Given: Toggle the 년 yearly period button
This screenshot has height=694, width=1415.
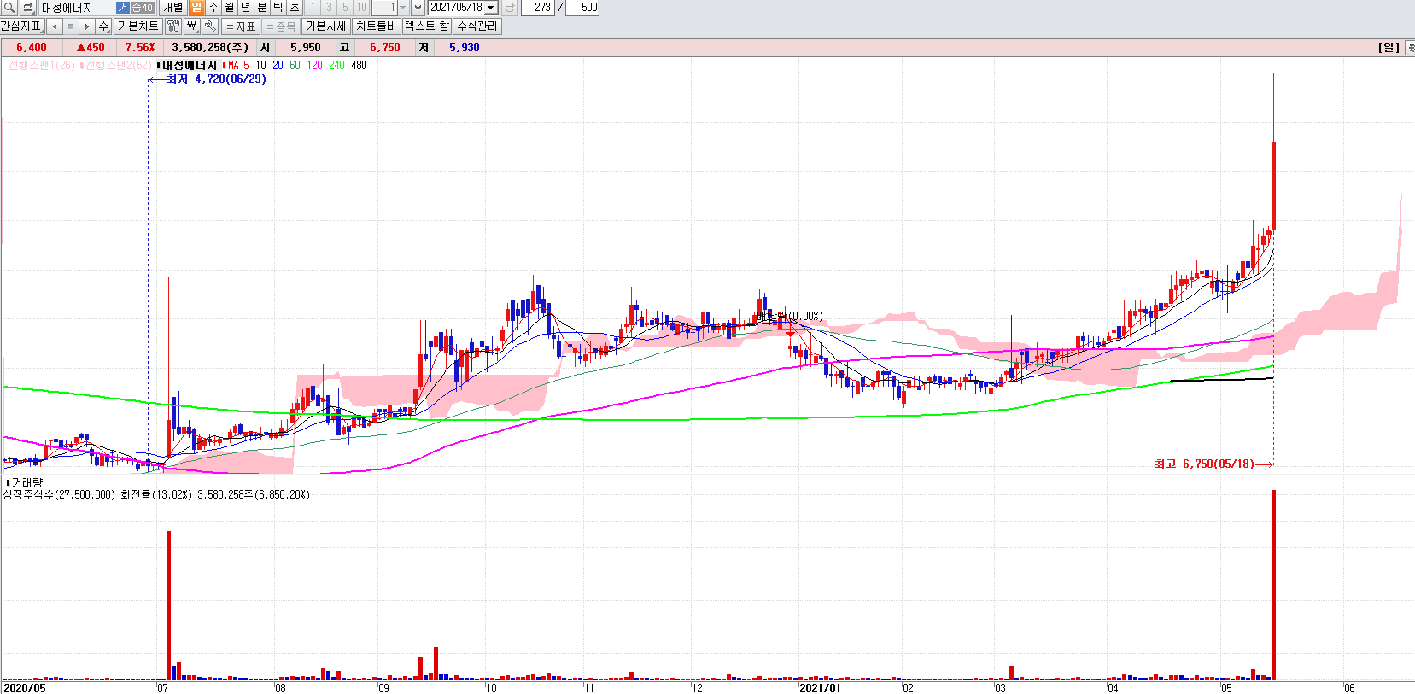Looking at the screenshot, I should [245, 8].
